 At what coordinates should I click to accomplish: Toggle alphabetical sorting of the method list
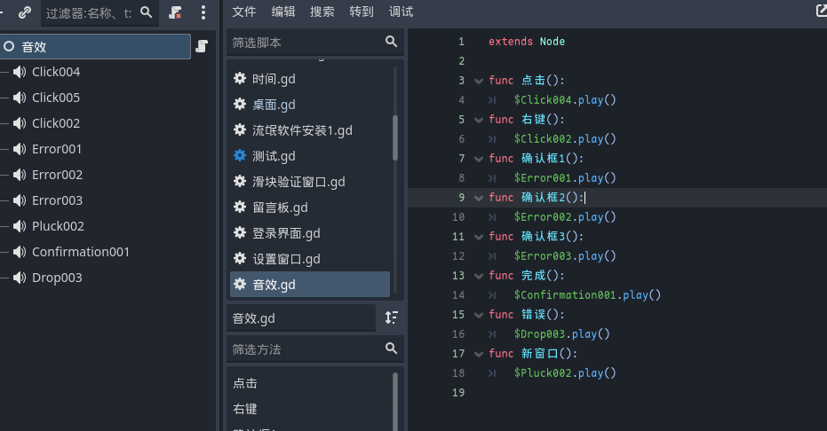click(392, 317)
